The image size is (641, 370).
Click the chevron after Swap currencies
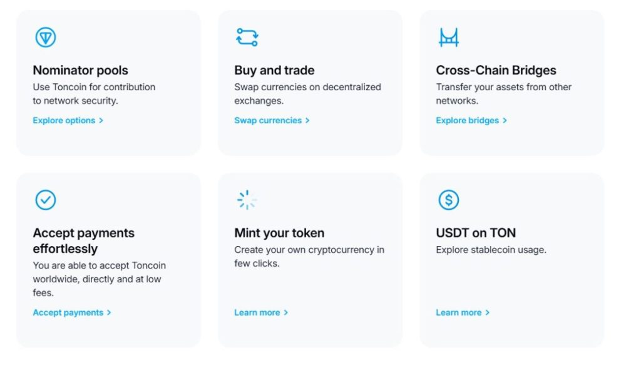tap(308, 120)
